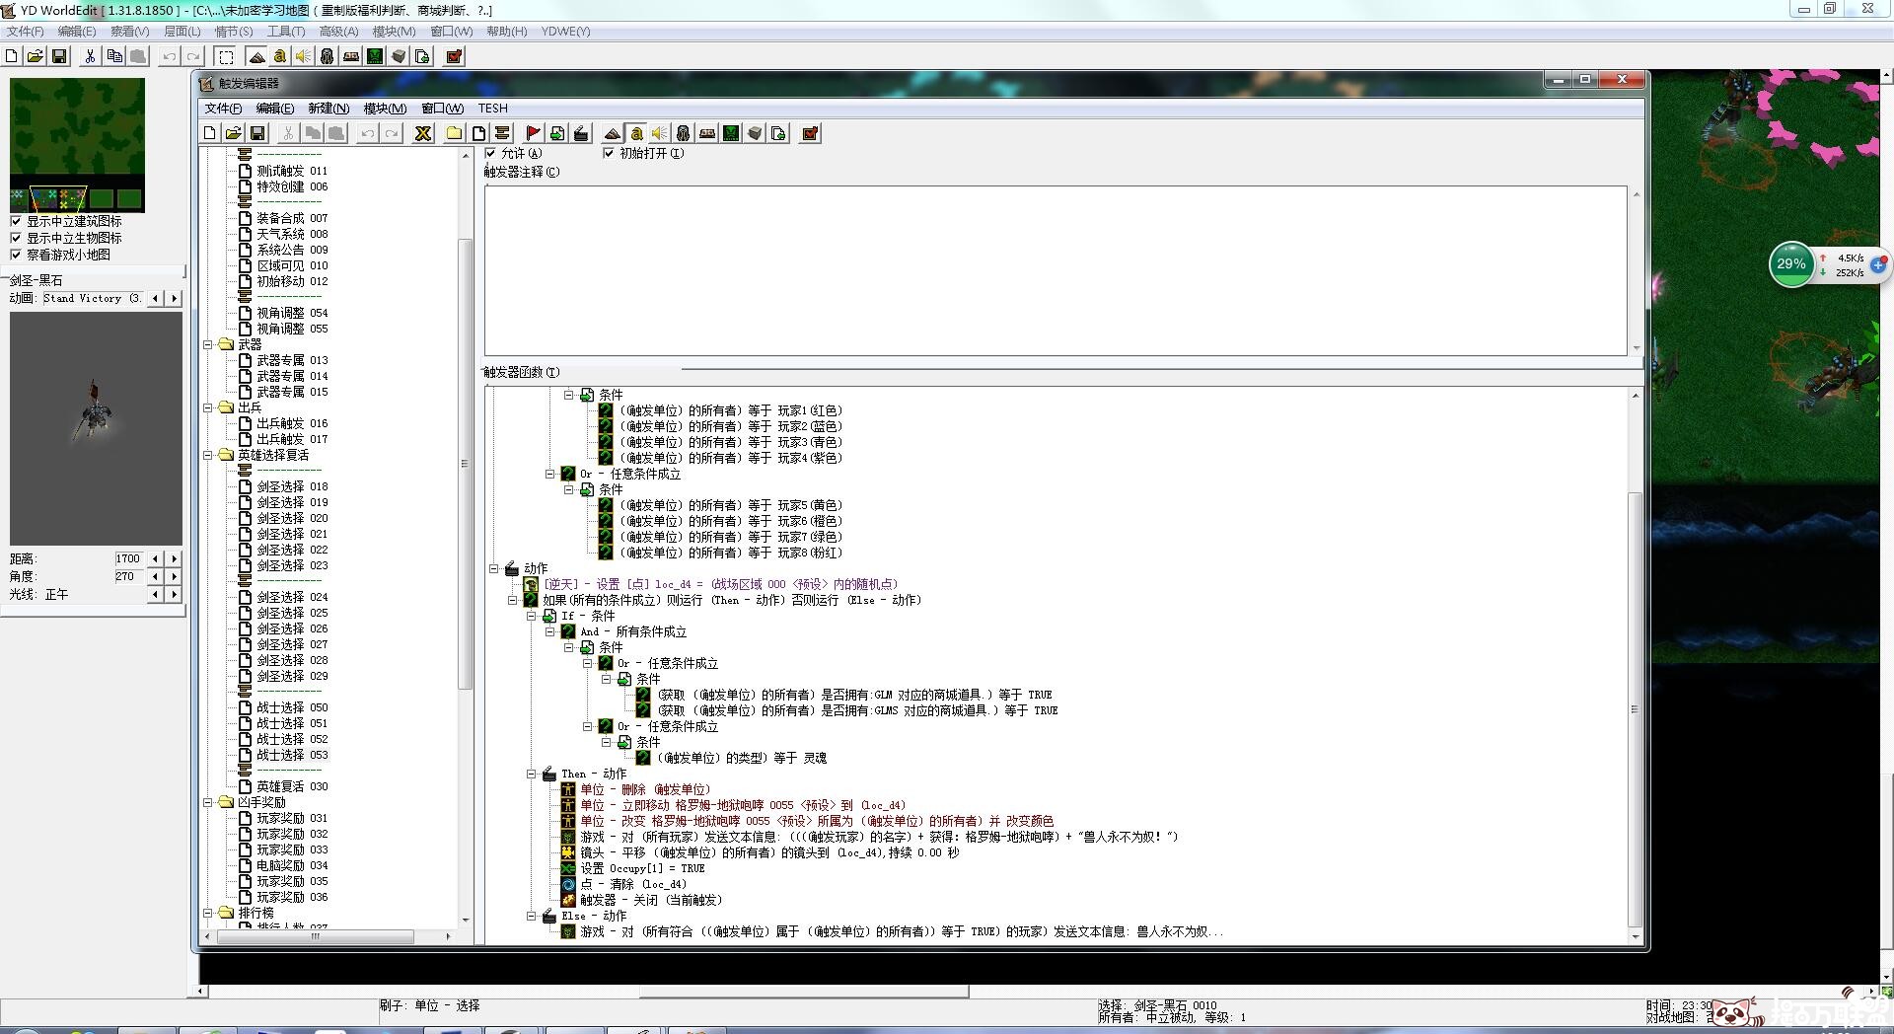Click the red flag new event icon
The image size is (1894, 1034).
(x=533, y=133)
